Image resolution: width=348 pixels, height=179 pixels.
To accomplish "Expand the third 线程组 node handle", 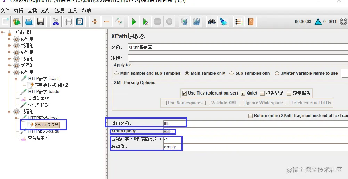I will [9, 52].
